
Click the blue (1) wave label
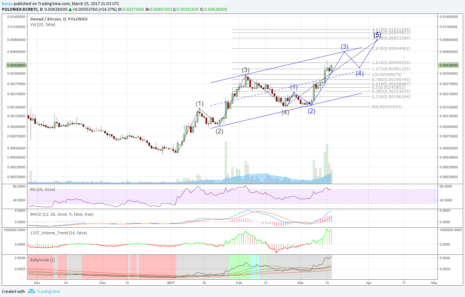pyautogui.click(x=294, y=87)
